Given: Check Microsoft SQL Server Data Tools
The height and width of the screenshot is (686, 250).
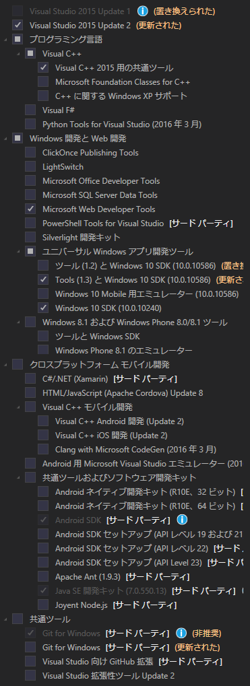Looking at the screenshot, I should point(30,195).
